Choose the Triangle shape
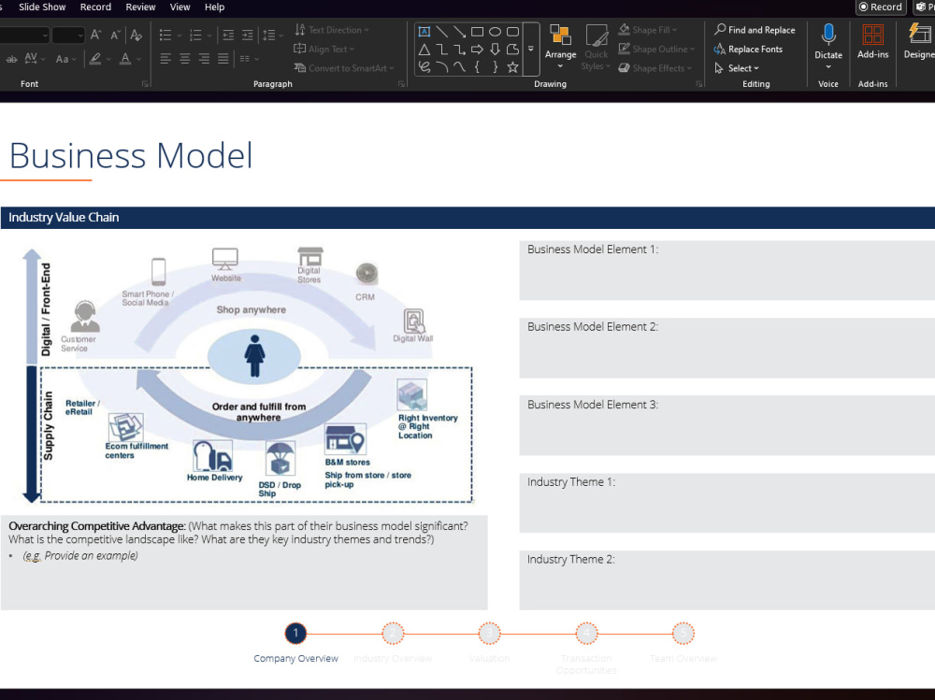The height and width of the screenshot is (700, 935). pos(424,50)
